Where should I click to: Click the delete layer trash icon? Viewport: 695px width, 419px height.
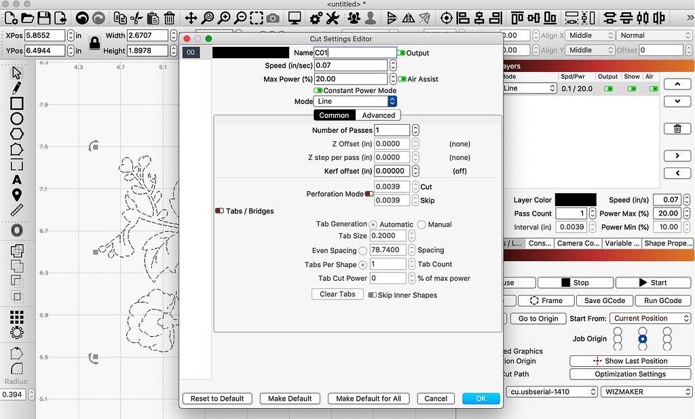coord(677,128)
